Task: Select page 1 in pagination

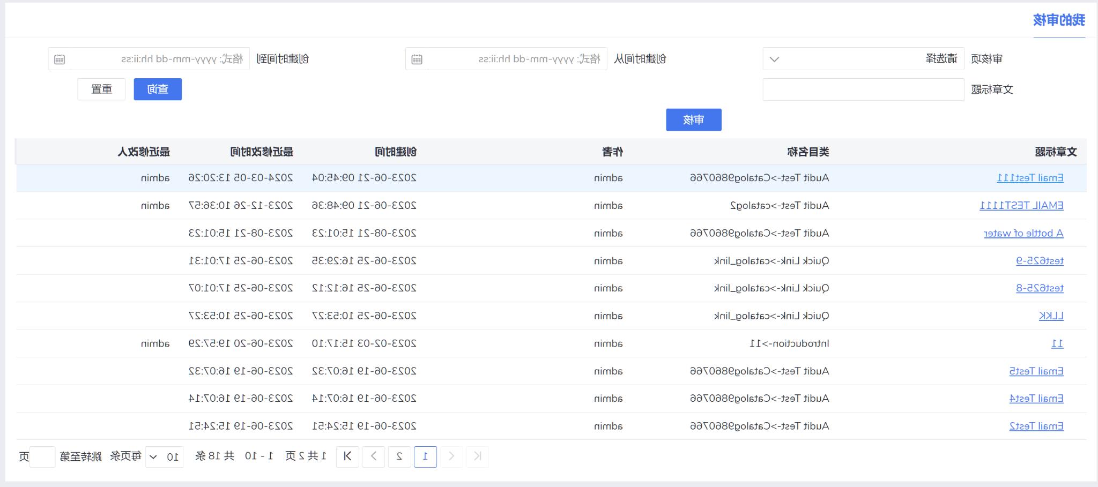Action: click(425, 456)
